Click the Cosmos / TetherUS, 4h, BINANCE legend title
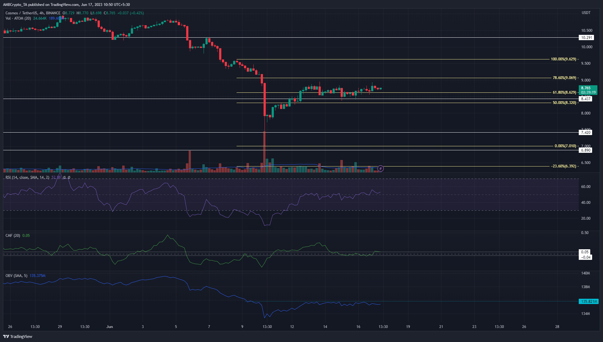This screenshot has height=342, width=603. (33, 13)
